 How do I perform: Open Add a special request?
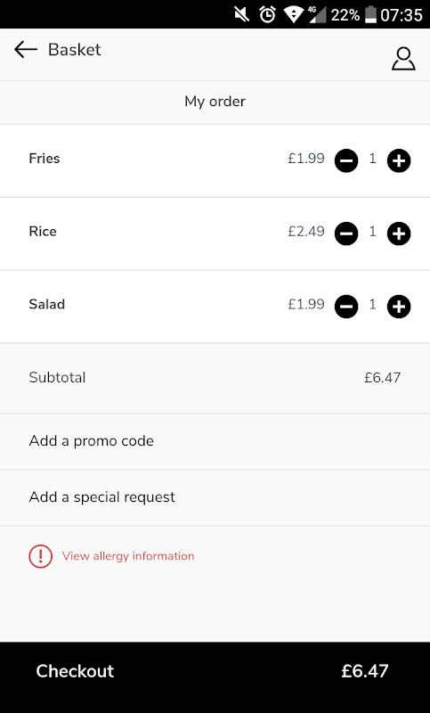(x=215, y=498)
